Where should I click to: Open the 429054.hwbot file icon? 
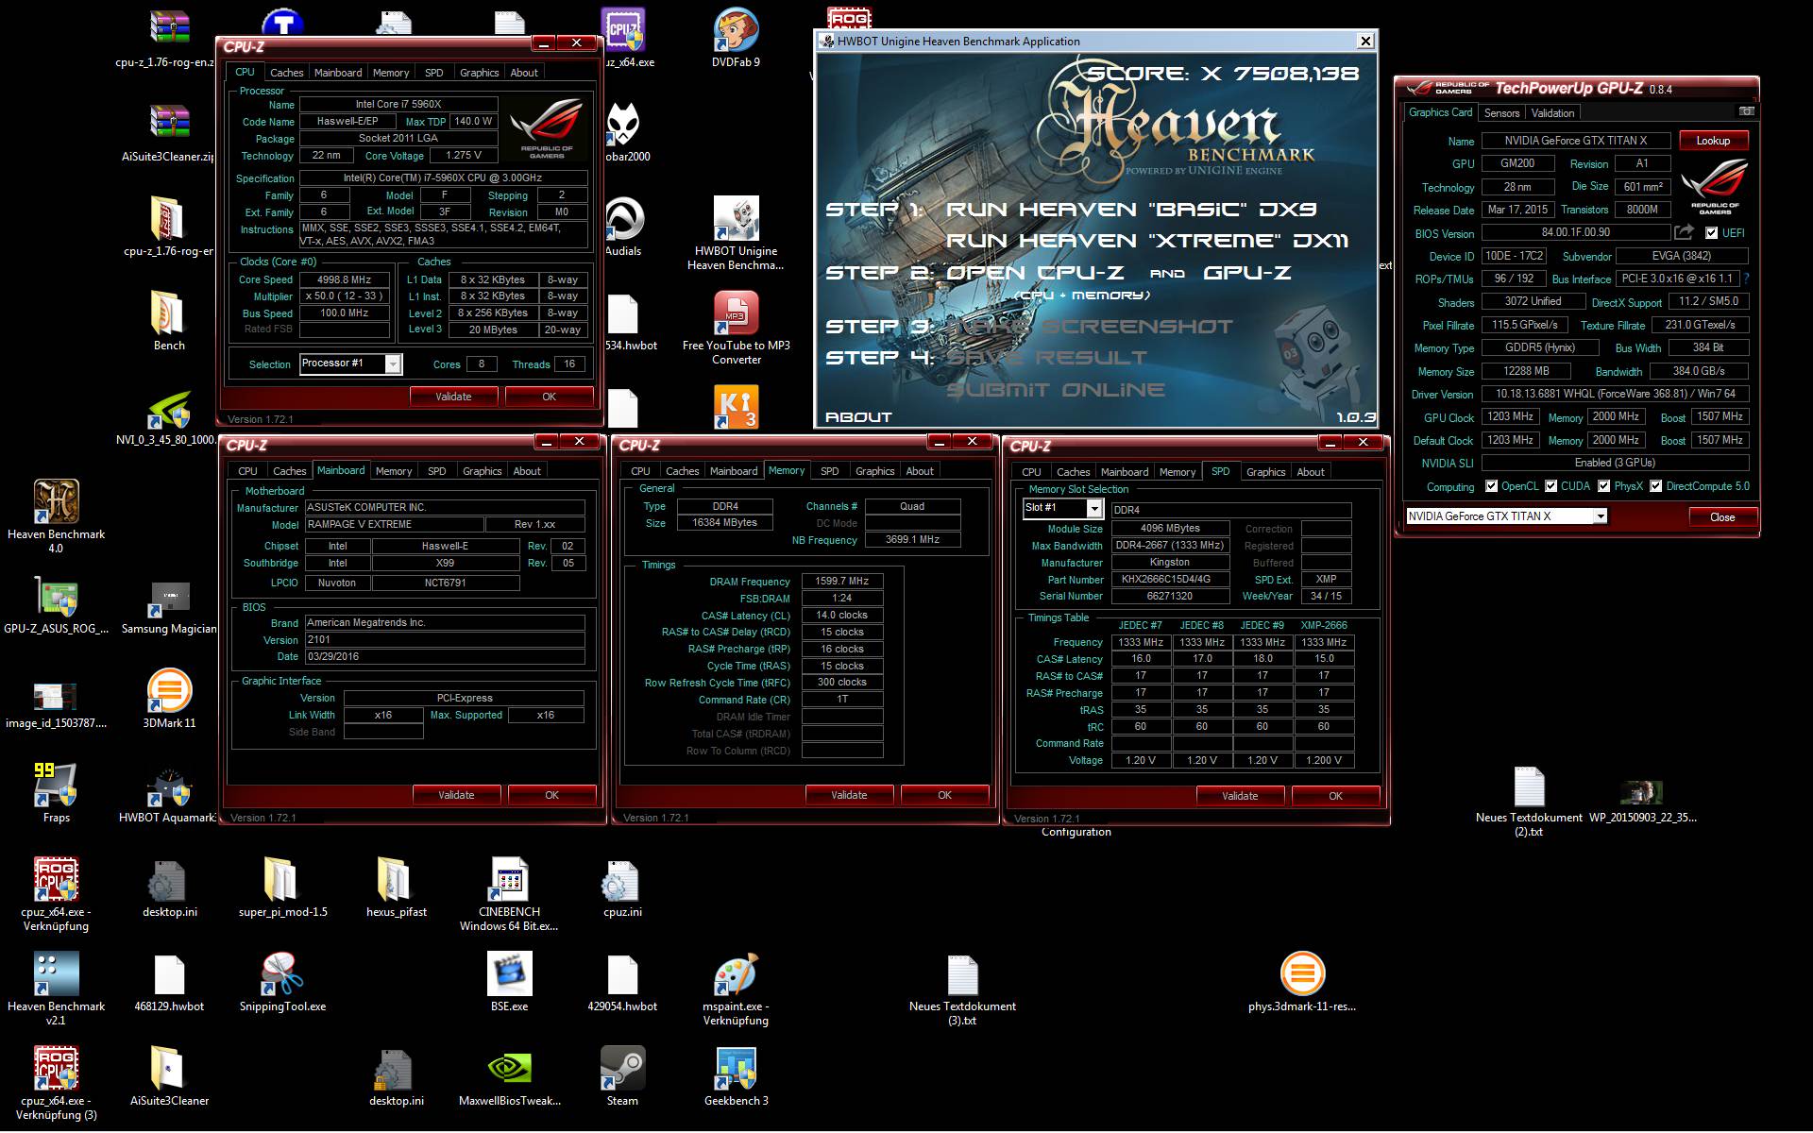(x=622, y=974)
